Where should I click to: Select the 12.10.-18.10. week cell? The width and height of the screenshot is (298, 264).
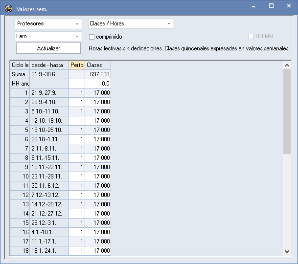[49, 121]
